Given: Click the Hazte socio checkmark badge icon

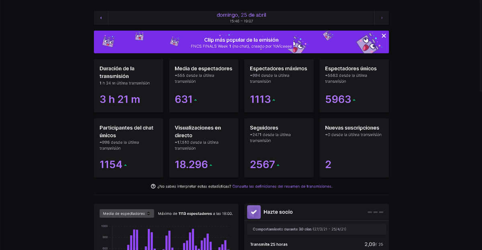Looking at the screenshot, I should click(x=254, y=212).
